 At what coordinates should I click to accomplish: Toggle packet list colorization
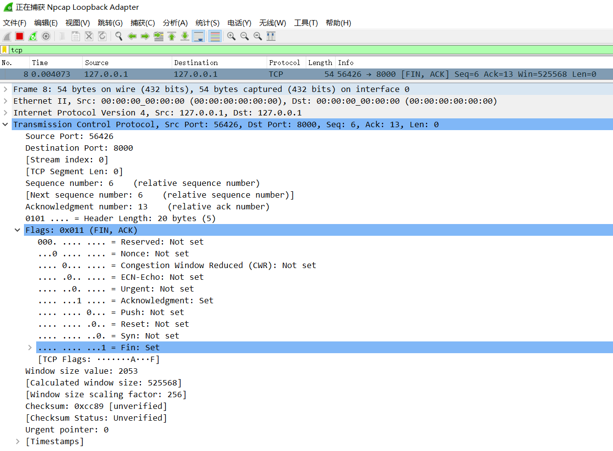click(214, 36)
